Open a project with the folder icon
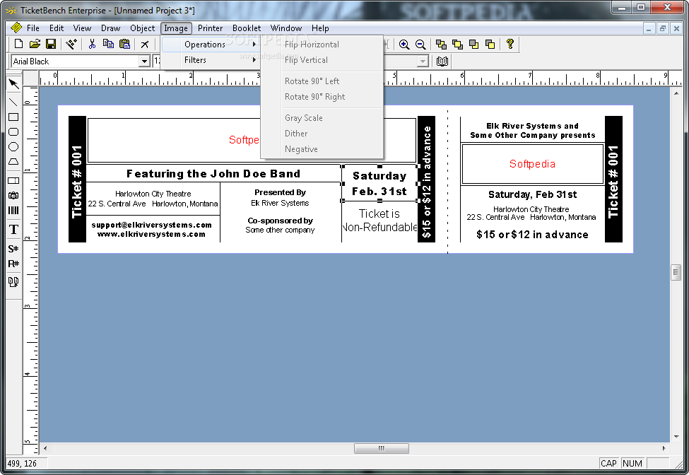 (35, 44)
